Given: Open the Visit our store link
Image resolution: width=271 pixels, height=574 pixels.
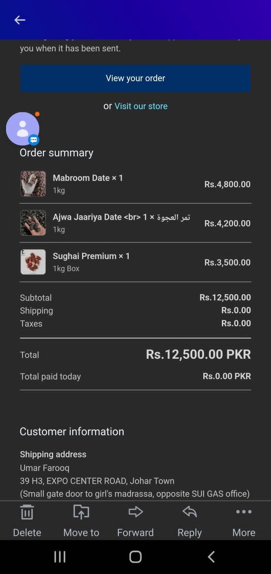Looking at the screenshot, I should point(141,106).
